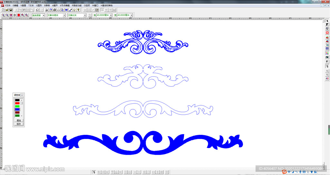
Task: Click the save floppy disk icon
Action: pyautogui.click(x=11, y=10)
